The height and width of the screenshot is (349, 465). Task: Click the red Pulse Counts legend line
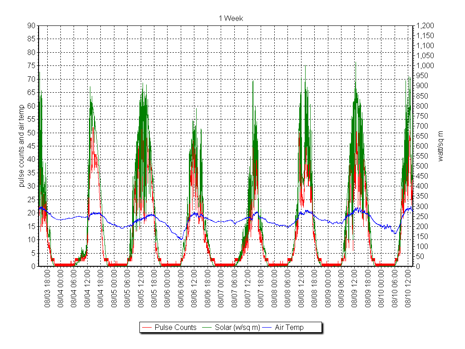[147, 328]
